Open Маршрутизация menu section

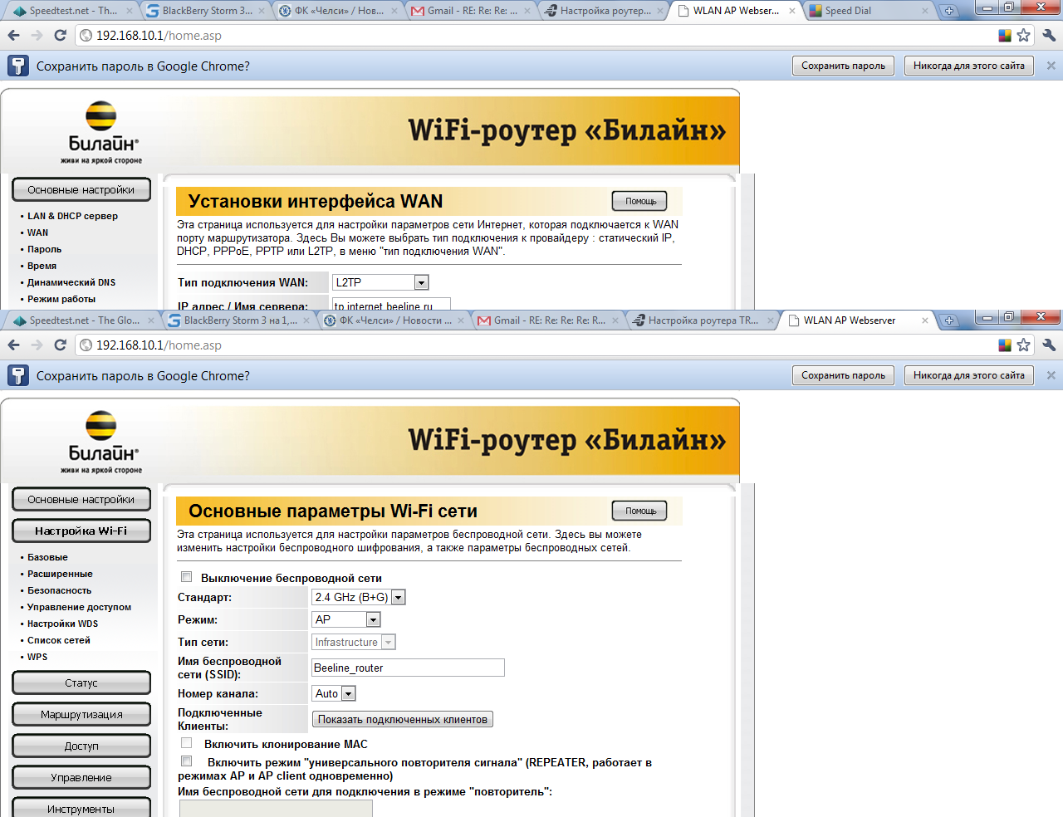[x=81, y=714]
